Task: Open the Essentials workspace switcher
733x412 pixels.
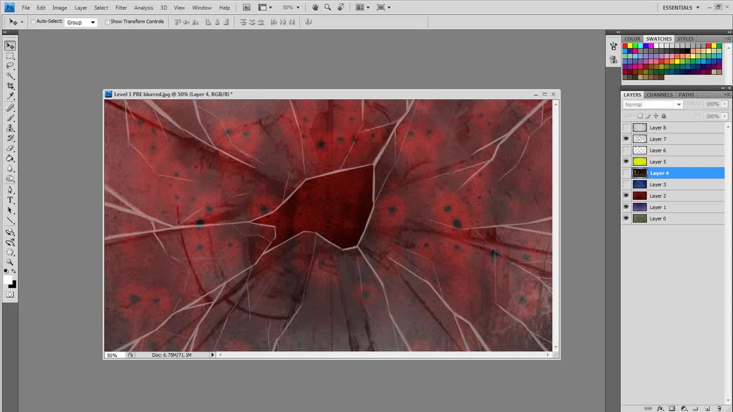Action: pyautogui.click(x=681, y=7)
